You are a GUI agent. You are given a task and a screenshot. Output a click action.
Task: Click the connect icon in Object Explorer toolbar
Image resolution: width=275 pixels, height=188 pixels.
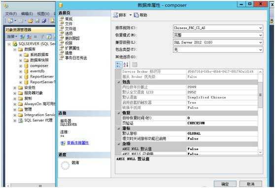tap(22, 37)
